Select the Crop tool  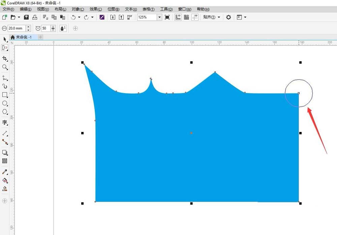[x=5, y=59]
